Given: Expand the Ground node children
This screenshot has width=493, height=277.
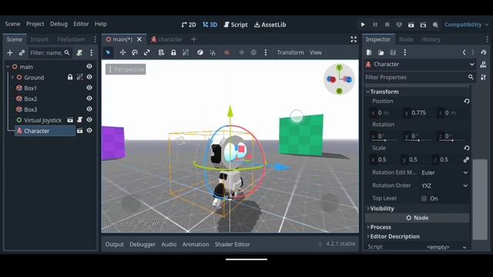Looking at the screenshot, I should click(x=12, y=77).
